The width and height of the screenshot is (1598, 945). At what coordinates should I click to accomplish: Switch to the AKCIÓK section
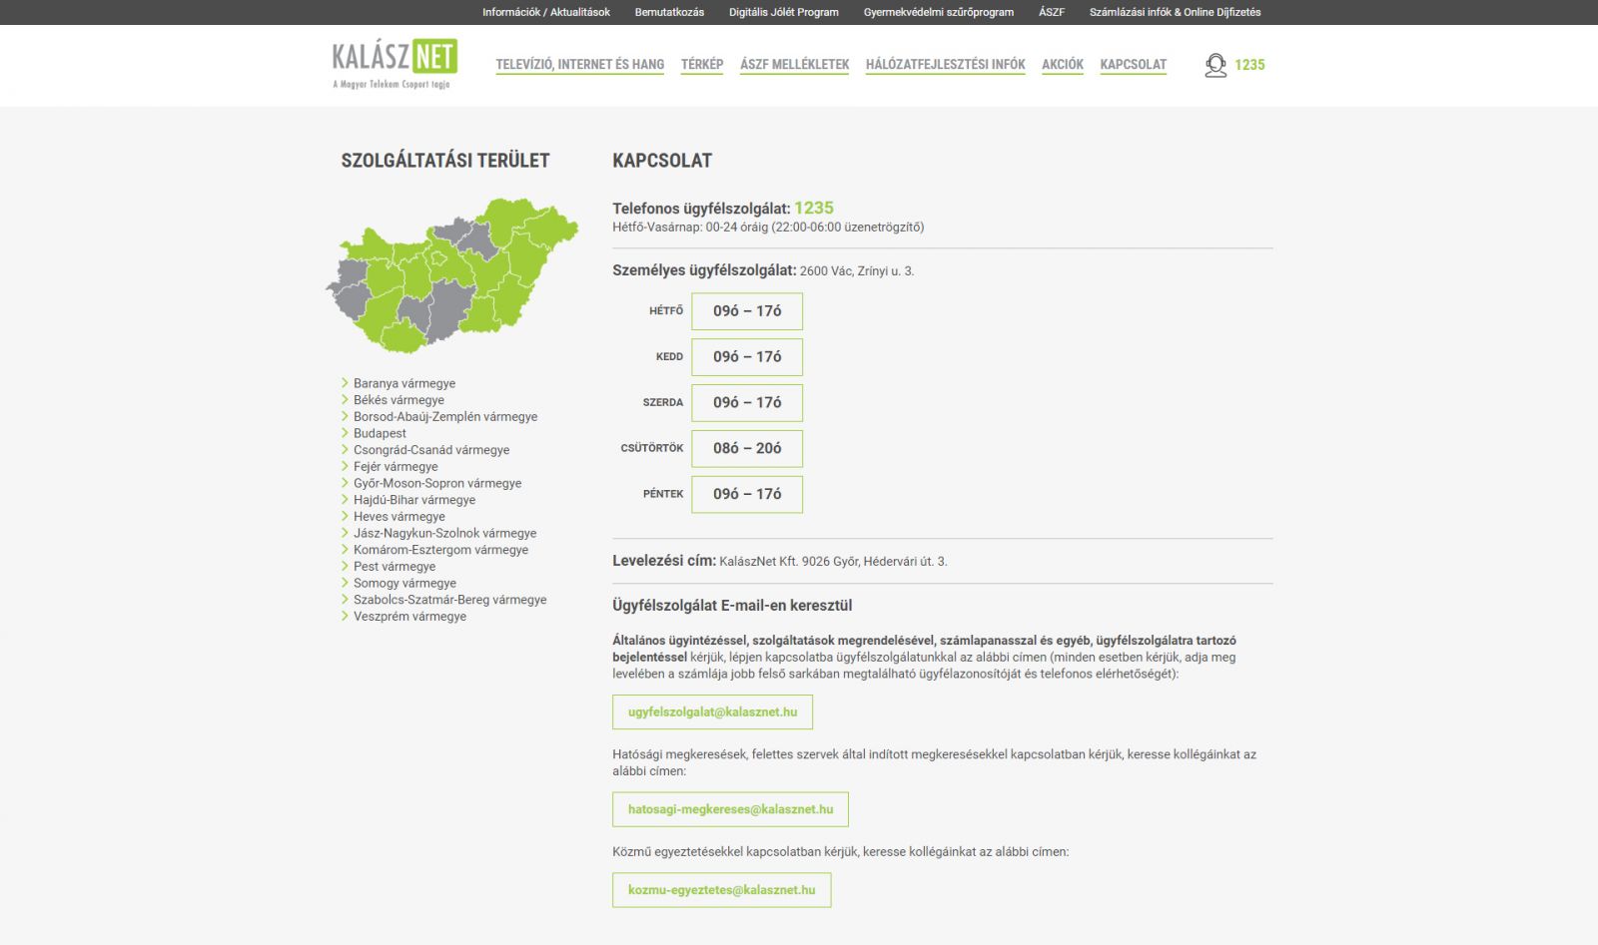1062,64
